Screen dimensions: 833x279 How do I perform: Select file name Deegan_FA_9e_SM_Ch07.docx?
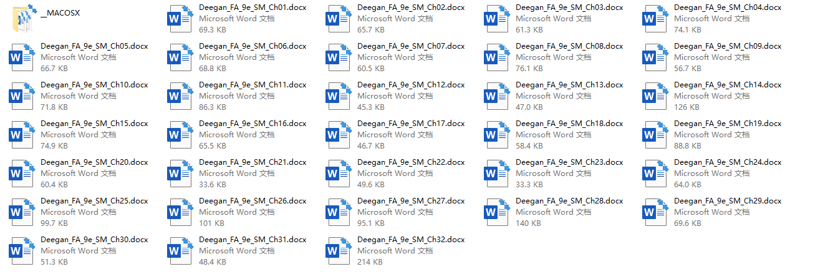pyautogui.click(x=411, y=46)
